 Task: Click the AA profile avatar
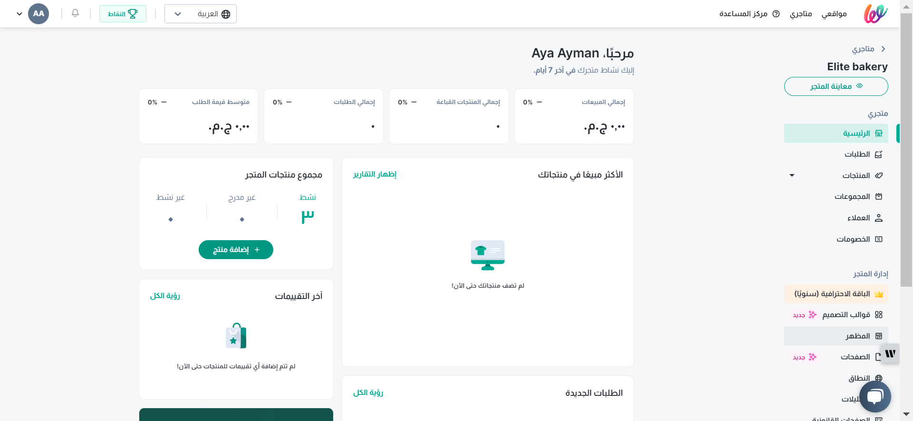pyautogui.click(x=38, y=14)
